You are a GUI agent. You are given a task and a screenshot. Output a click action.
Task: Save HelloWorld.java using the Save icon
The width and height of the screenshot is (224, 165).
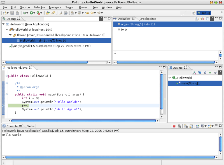point(11,13)
